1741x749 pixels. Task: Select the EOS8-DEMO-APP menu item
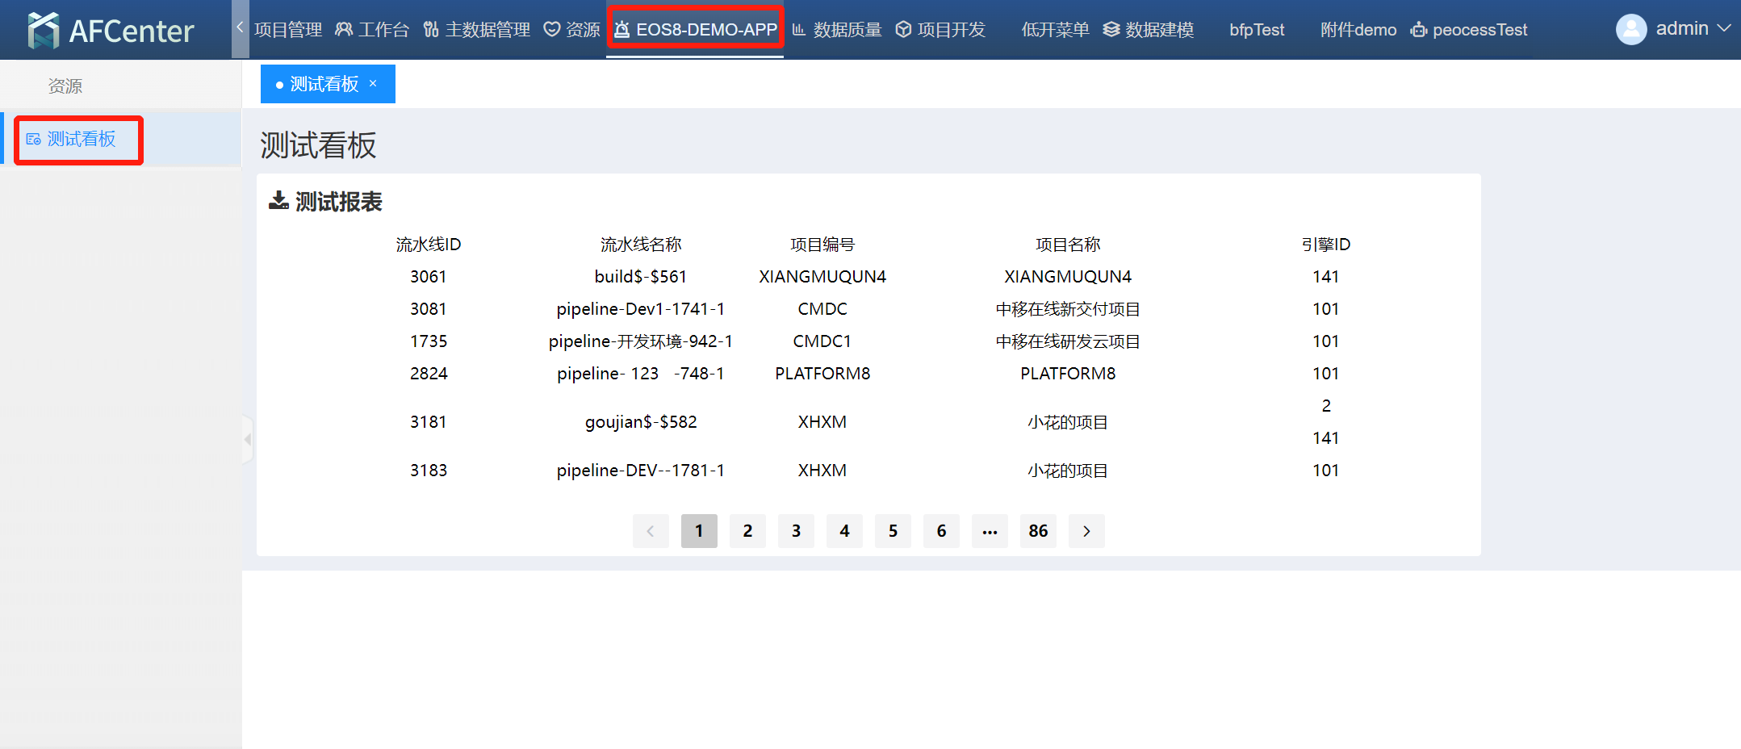coord(696,30)
